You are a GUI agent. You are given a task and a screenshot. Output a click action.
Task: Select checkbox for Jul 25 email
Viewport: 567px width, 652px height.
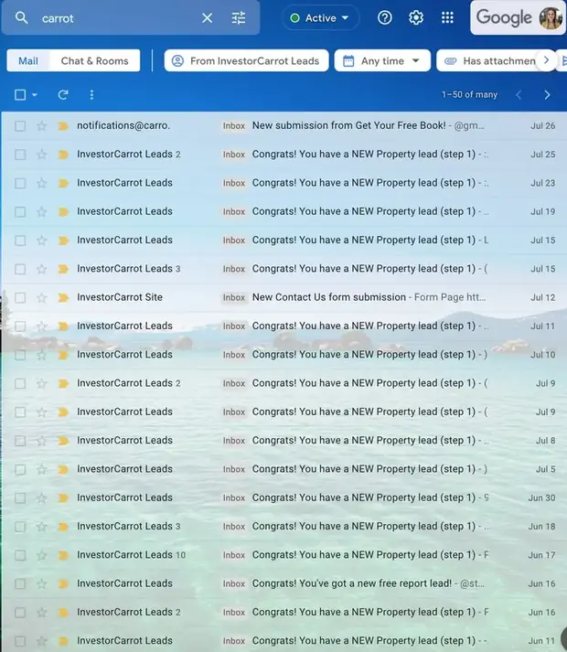tap(20, 155)
